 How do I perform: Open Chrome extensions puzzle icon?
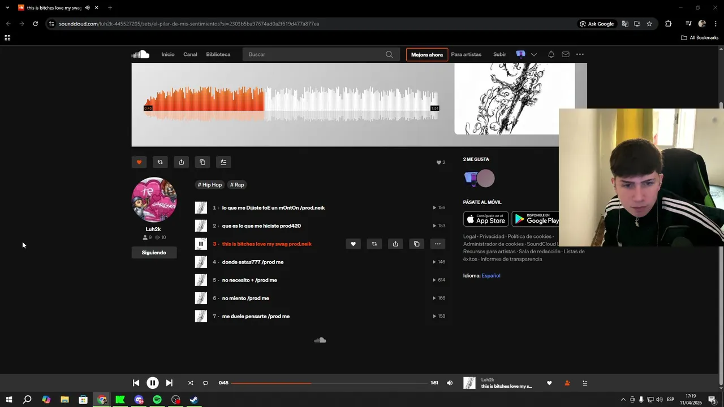click(669, 24)
